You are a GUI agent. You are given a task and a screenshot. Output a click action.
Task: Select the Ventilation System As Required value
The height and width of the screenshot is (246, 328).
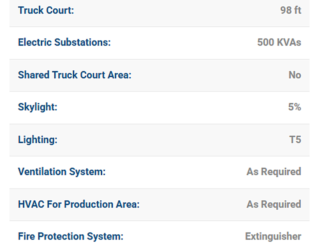[x=273, y=172]
